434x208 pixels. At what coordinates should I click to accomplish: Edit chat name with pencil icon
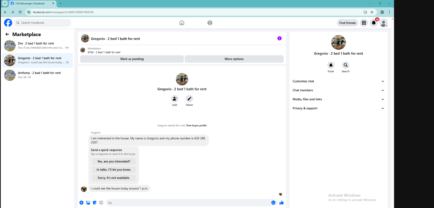189,99
